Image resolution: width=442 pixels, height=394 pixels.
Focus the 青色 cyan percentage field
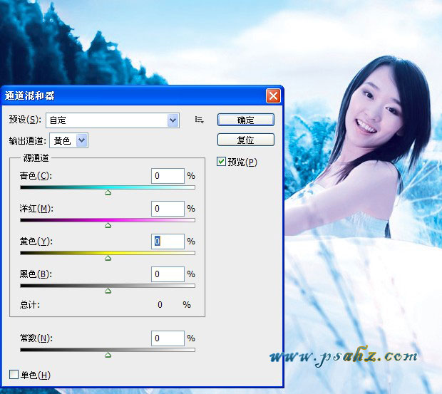[x=168, y=176]
